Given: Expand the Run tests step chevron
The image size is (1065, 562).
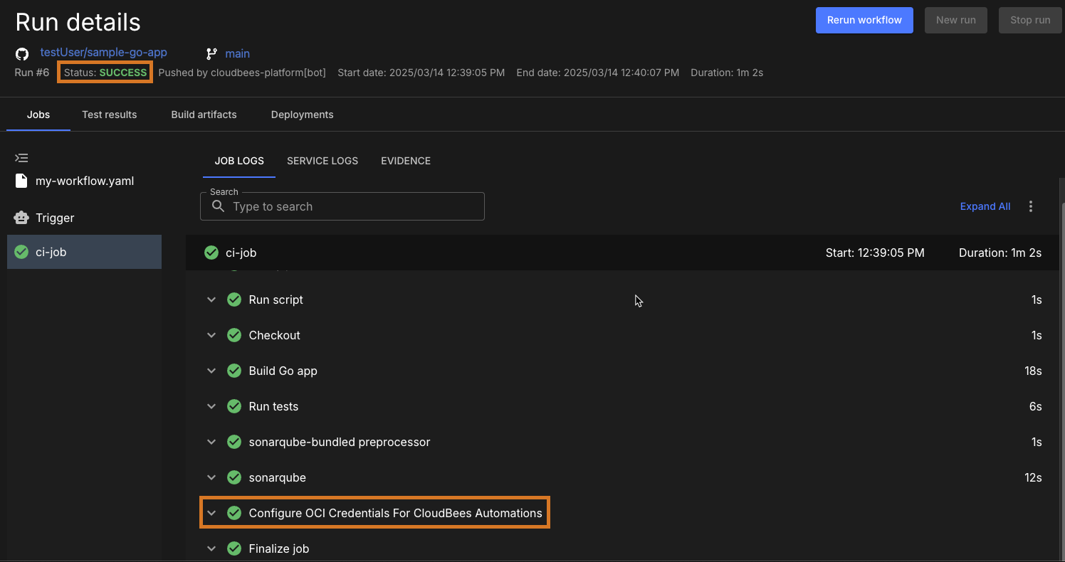Looking at the screenshot, I should point(211,406).
